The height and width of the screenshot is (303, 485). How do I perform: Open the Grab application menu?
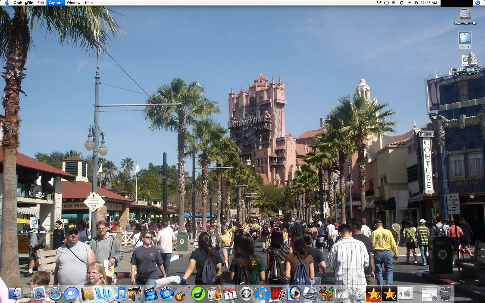pyautogui.click(x=18, y=3)
